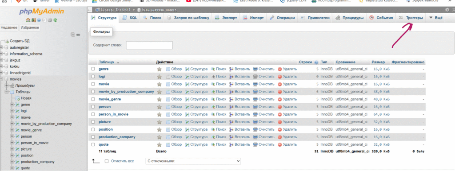This screenshot has height=171, width=455.
Task: Open person_in_movie table name link
Action: pos(113,114)
